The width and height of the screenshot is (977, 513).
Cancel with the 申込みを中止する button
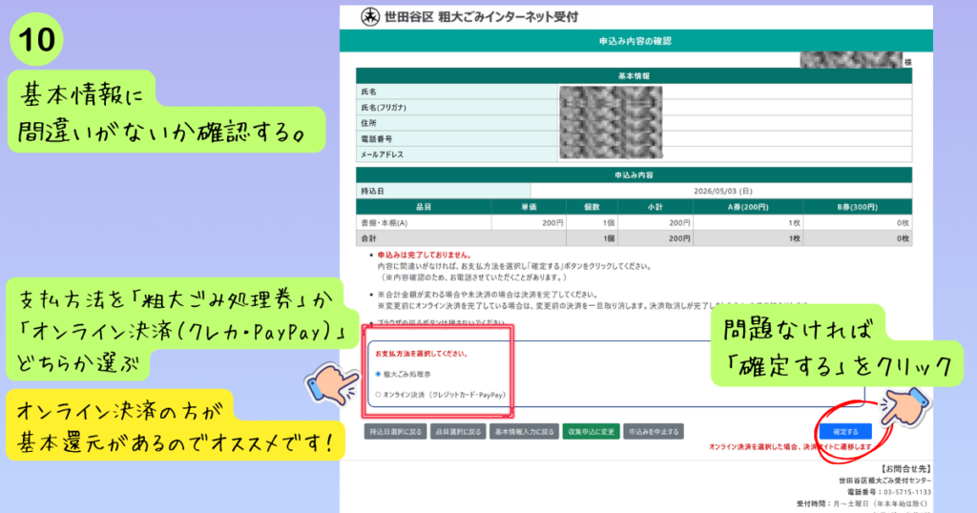click(654, 431)
